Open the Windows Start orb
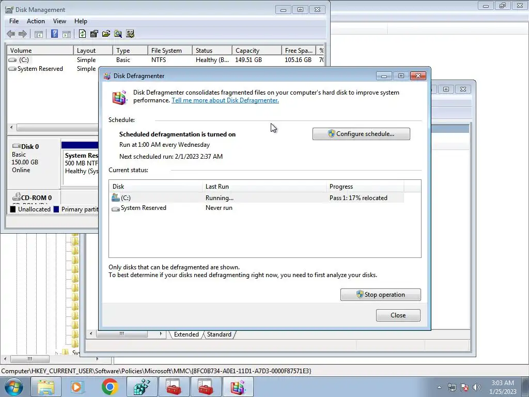Viewport: 529px width, 397px height. (14, 387)
